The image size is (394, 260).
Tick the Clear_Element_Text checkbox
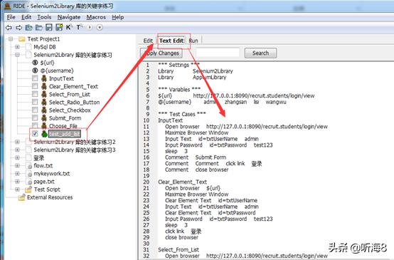coord(35,86)
